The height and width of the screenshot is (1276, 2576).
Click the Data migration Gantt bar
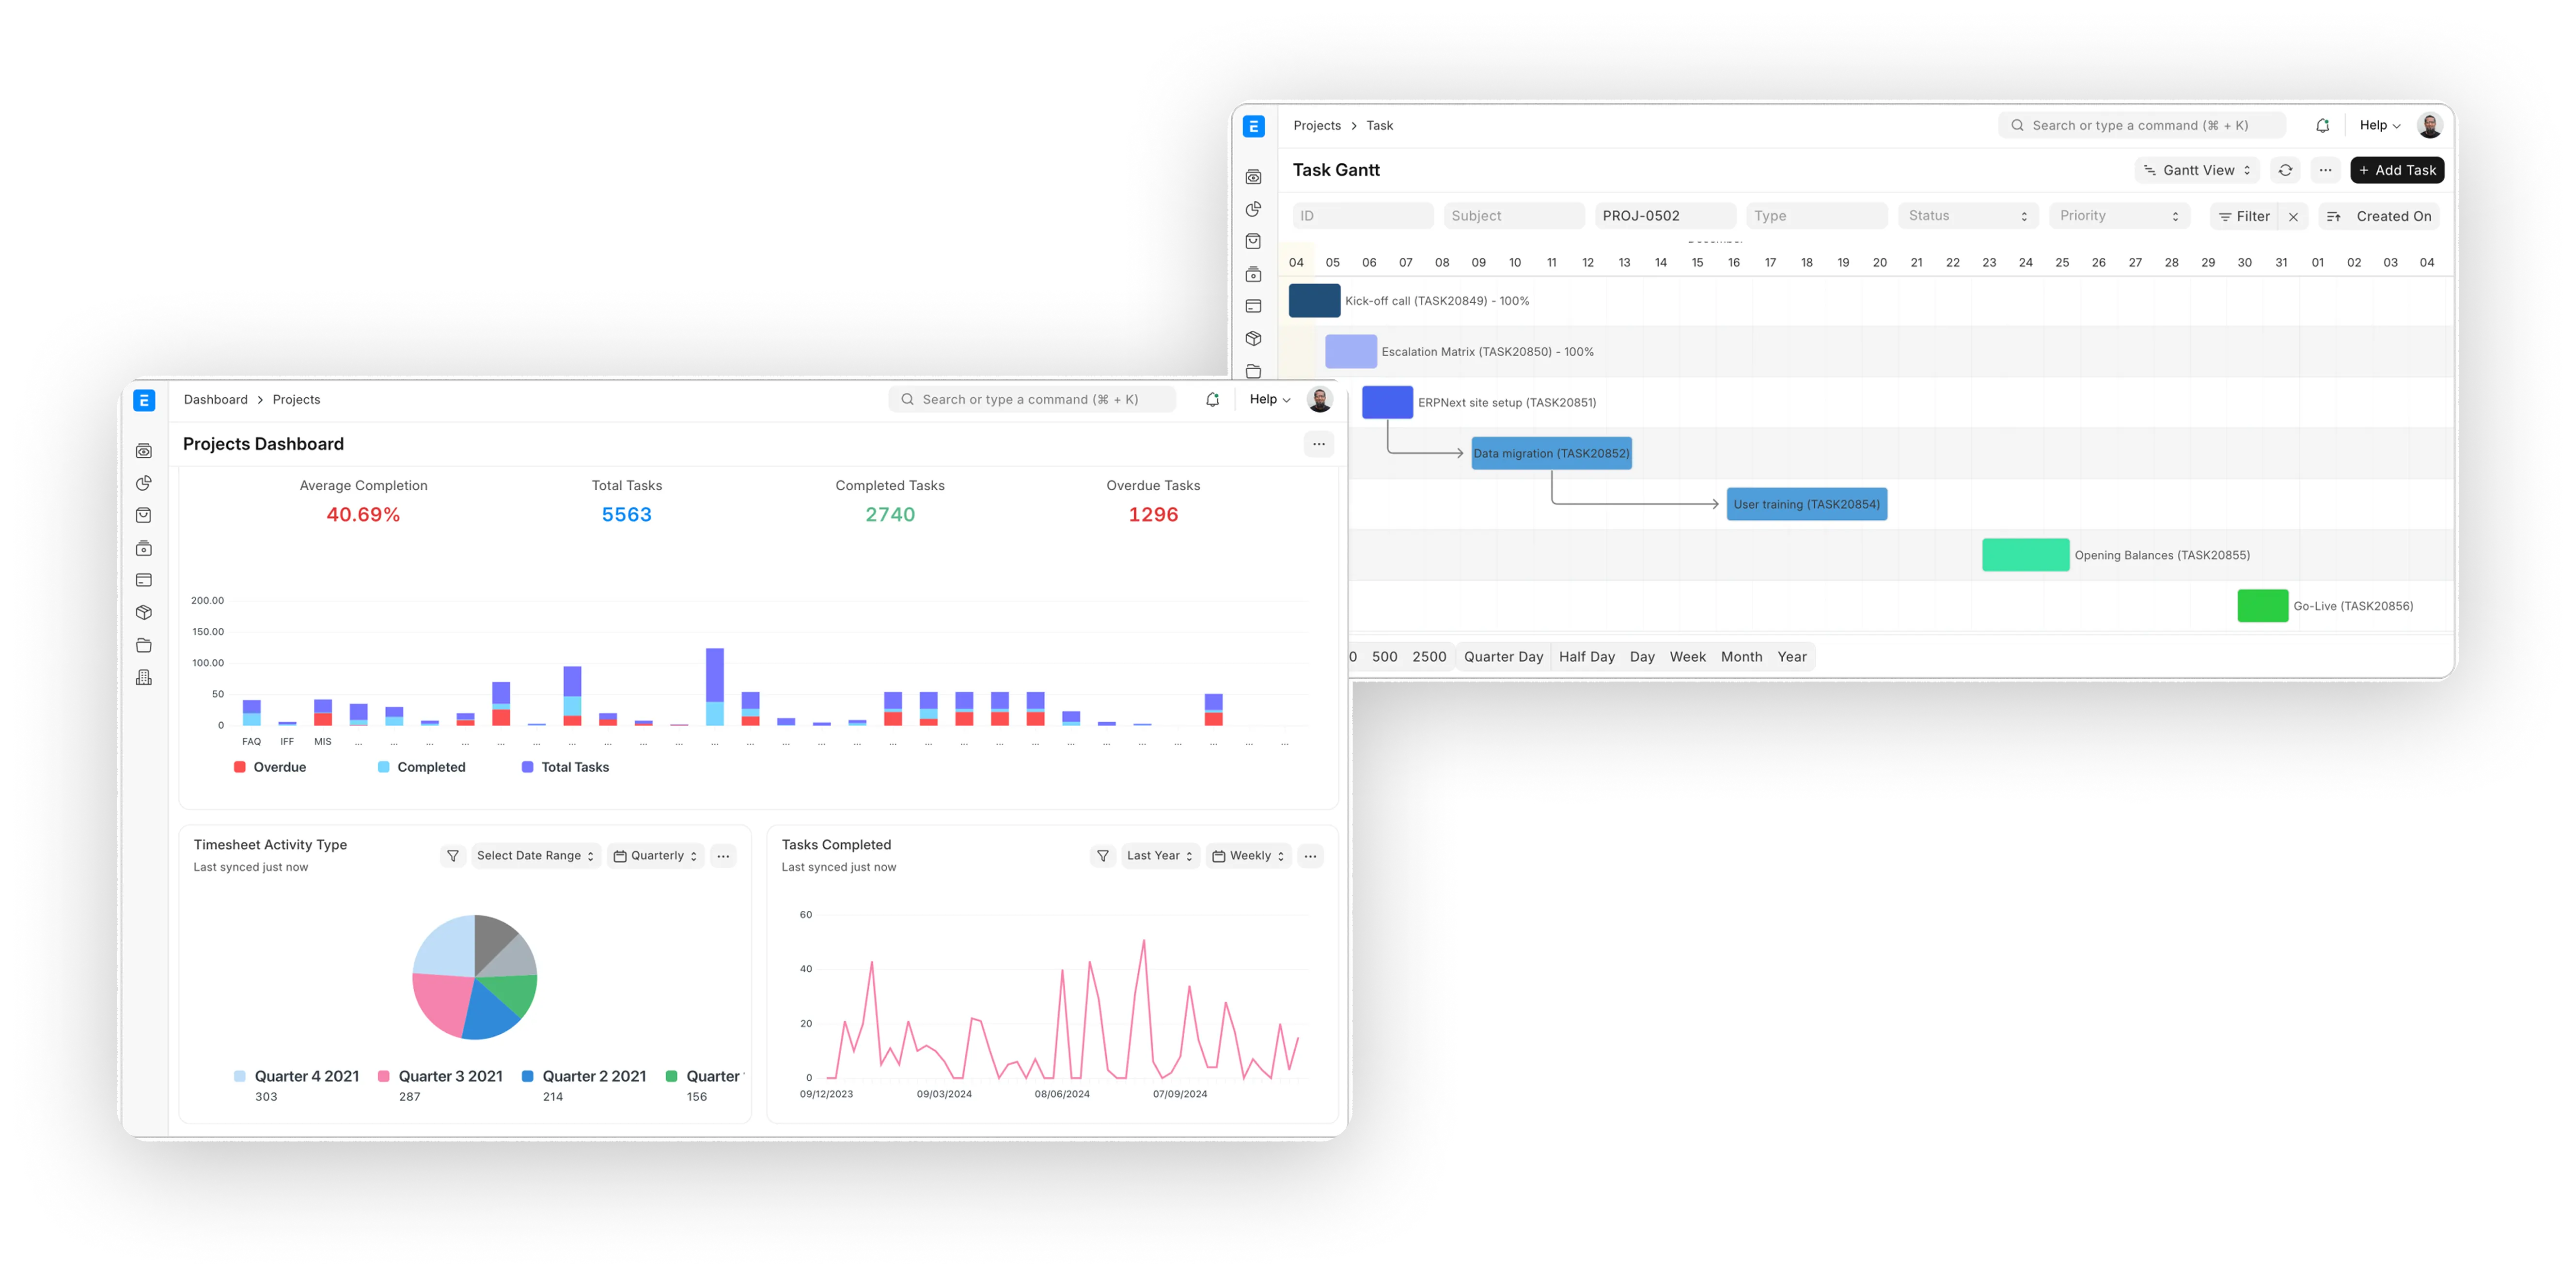1551,454
